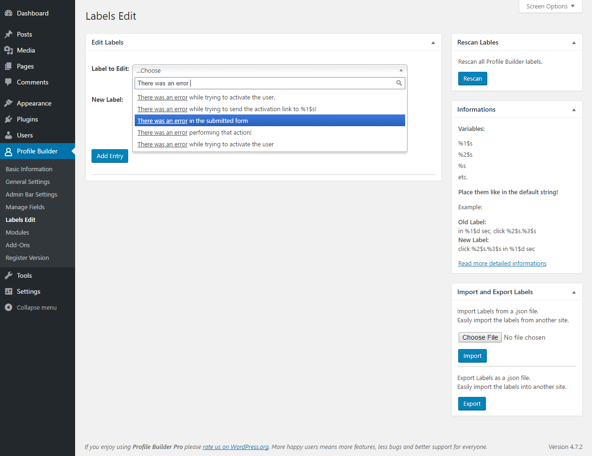Click the Posts pushpin icon
This screenshot has height=456, width=592.
click(x=8, y=34)
